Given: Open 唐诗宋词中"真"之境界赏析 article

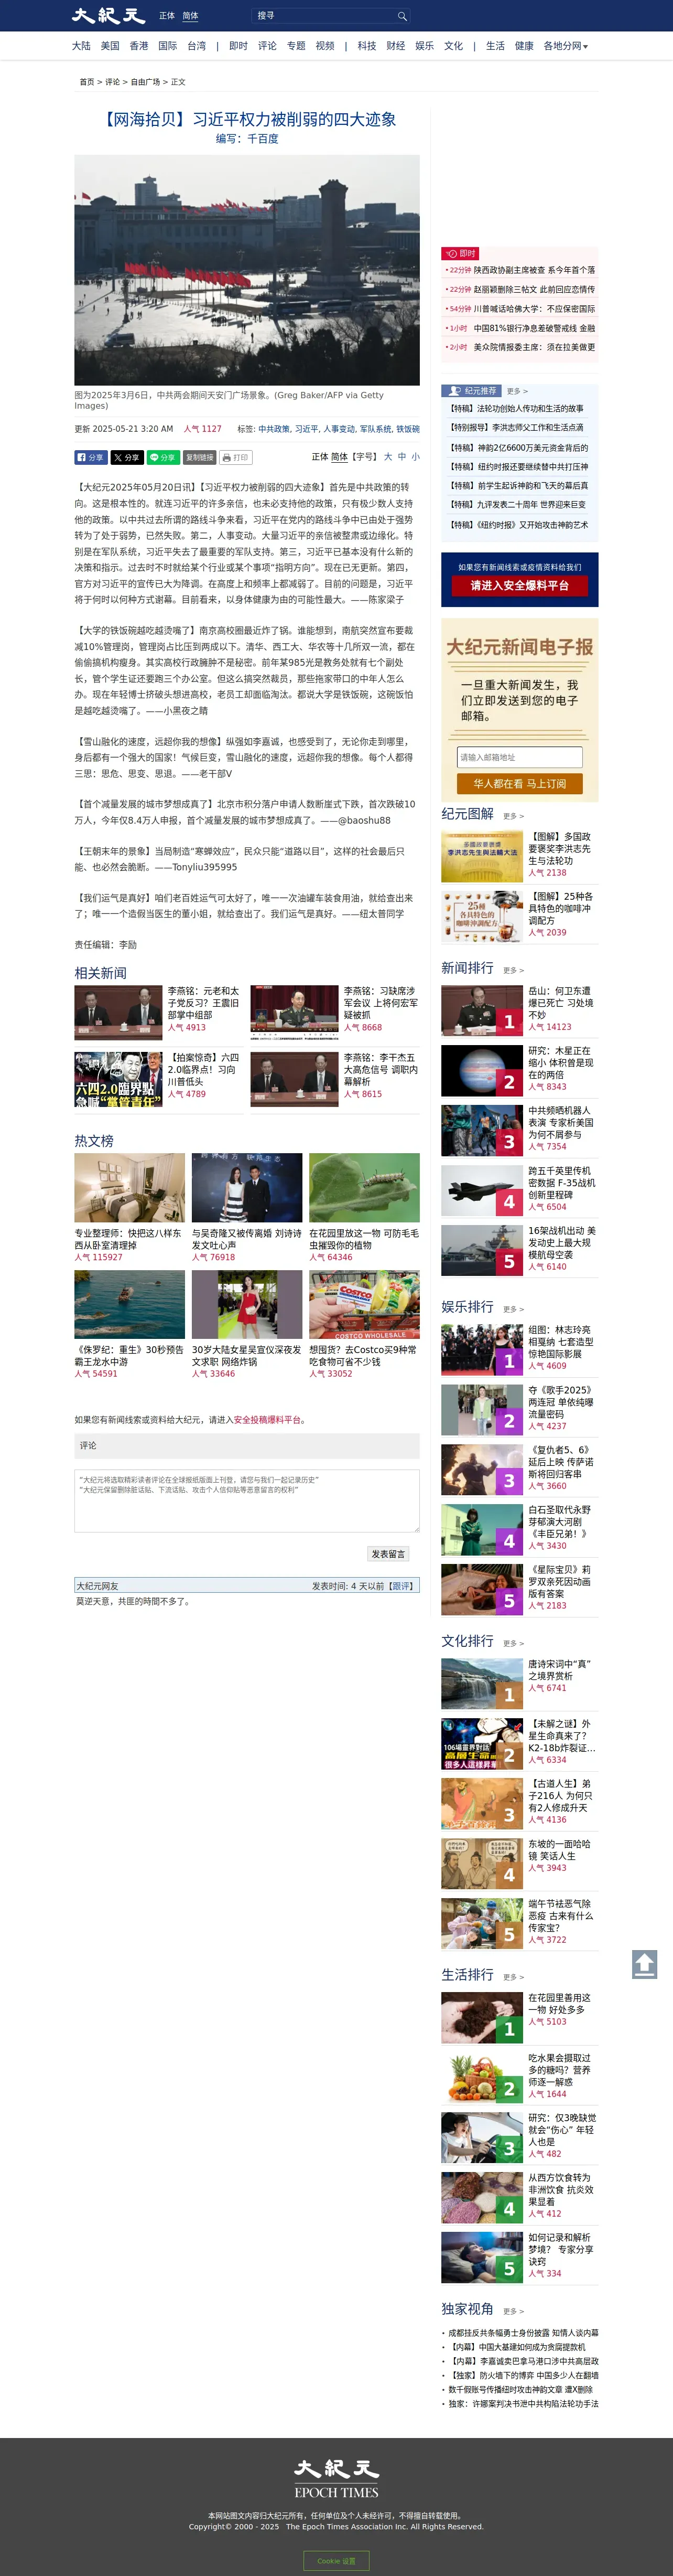Looking at the screenshot, I should point(559,1670).
